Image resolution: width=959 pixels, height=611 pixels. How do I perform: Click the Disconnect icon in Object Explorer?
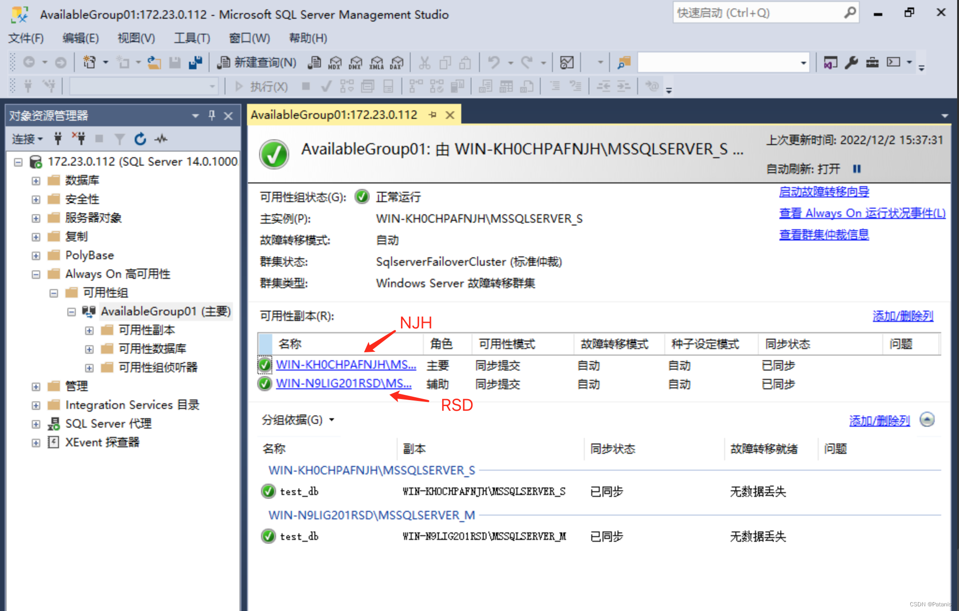point(79,138)
